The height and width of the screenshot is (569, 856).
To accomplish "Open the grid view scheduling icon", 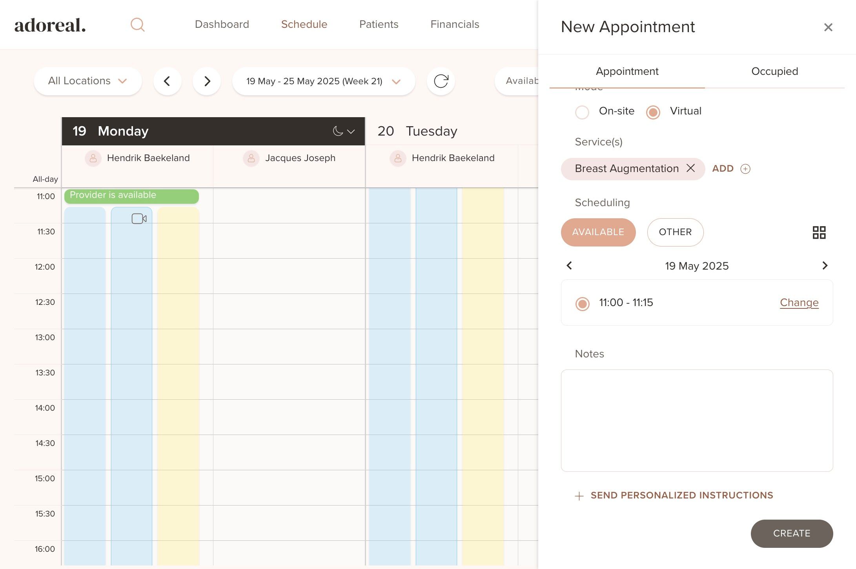I will [x=819, y=232].
